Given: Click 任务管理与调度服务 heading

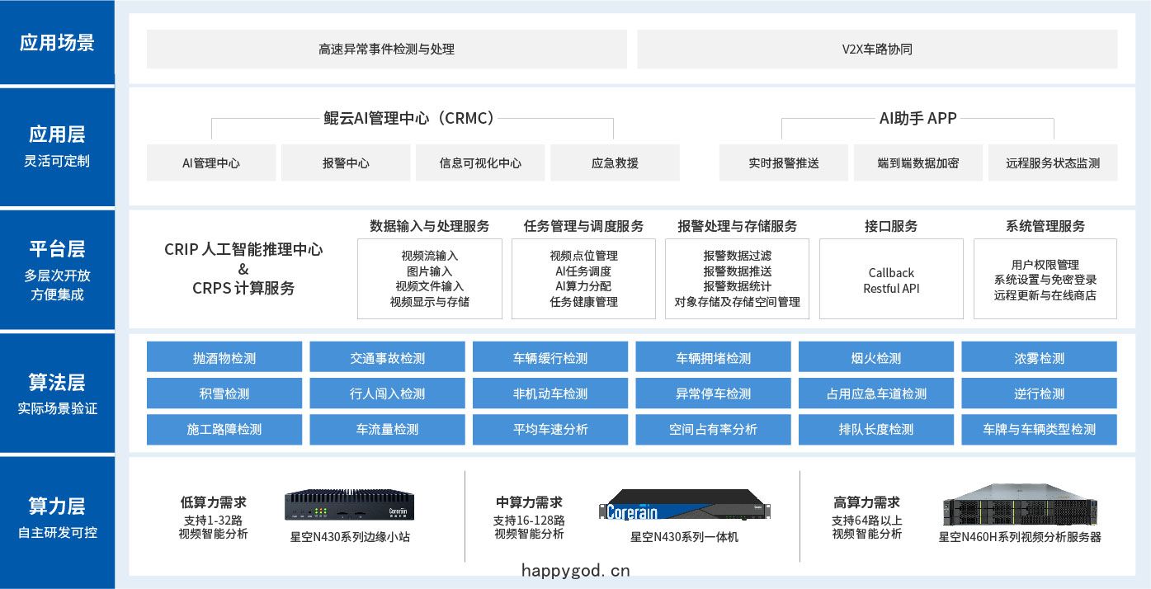Looking at the screenshot, I should 583,226.
